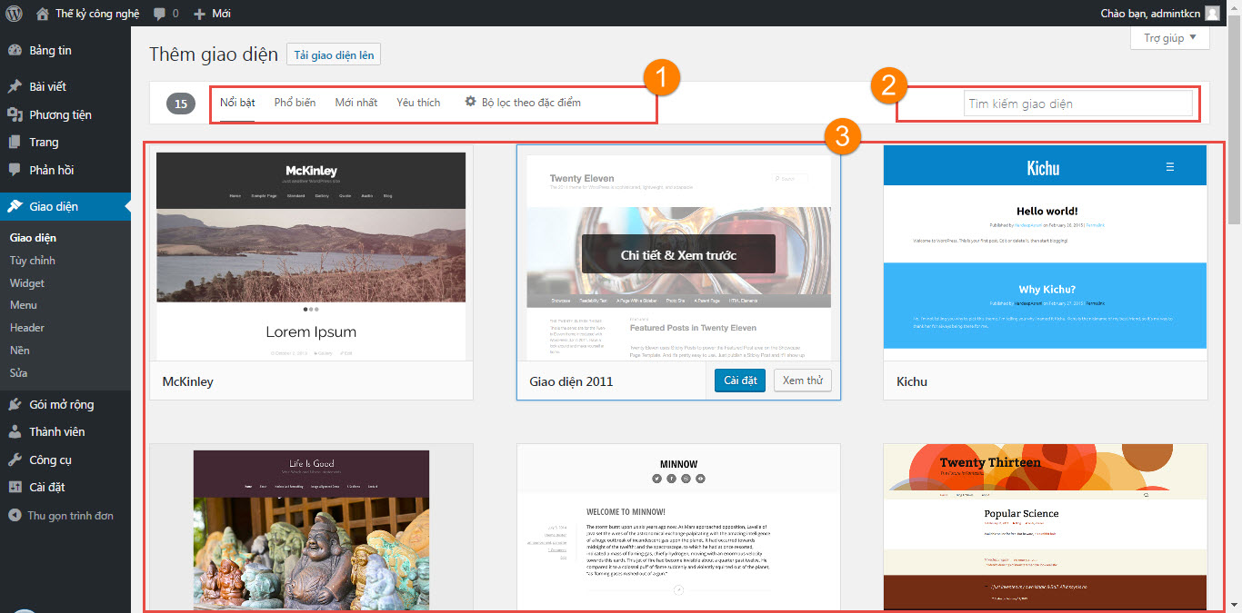Focus the Tìm kiếm giao diện search field
The height and width of the screenshot is (613, 1242).
(x=1077, y=104)
